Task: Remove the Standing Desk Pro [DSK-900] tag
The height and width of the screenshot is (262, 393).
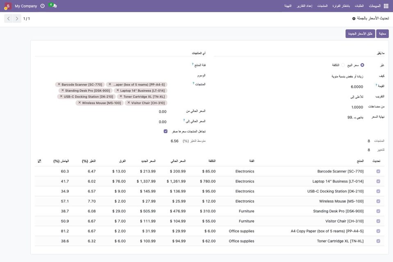Action: tap(62, 90)
